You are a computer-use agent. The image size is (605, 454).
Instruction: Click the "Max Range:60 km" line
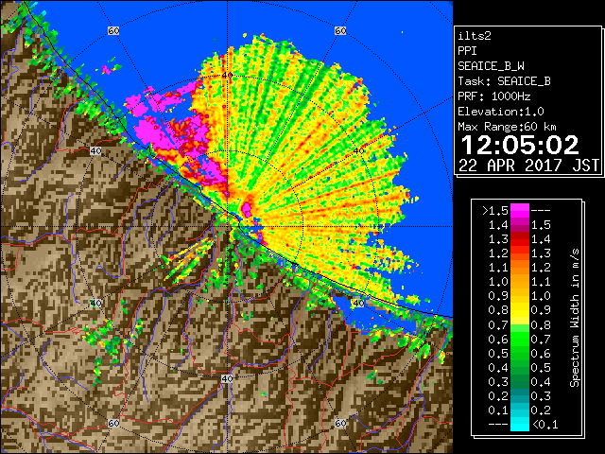(x=507, y=127)
